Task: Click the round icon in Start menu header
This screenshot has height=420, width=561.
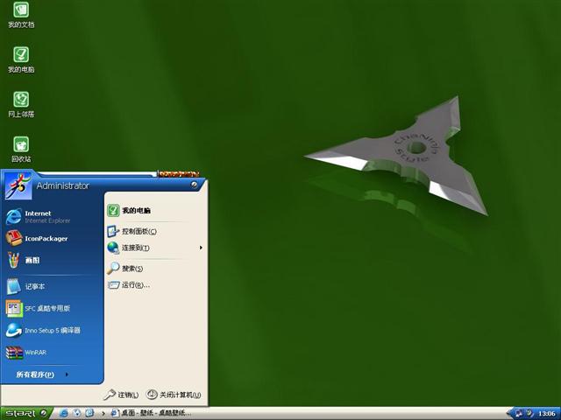Action: coord(195,185)
